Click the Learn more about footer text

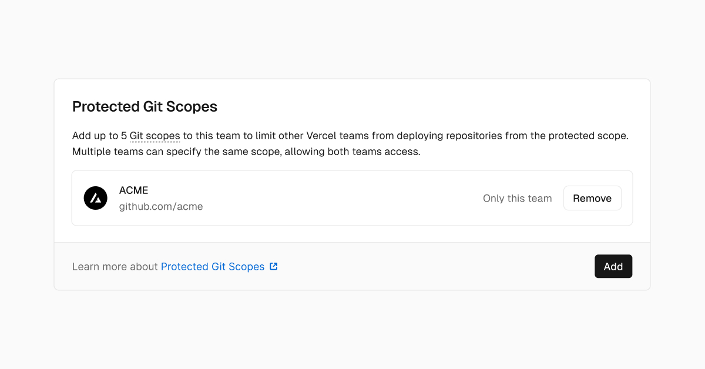(115, 266)
